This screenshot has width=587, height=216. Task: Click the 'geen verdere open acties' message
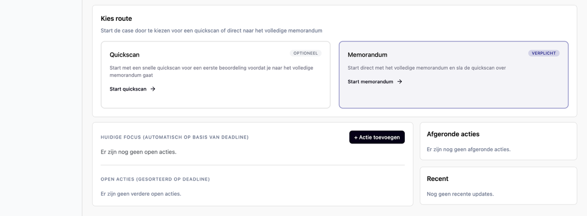click(x=141, y=194)
